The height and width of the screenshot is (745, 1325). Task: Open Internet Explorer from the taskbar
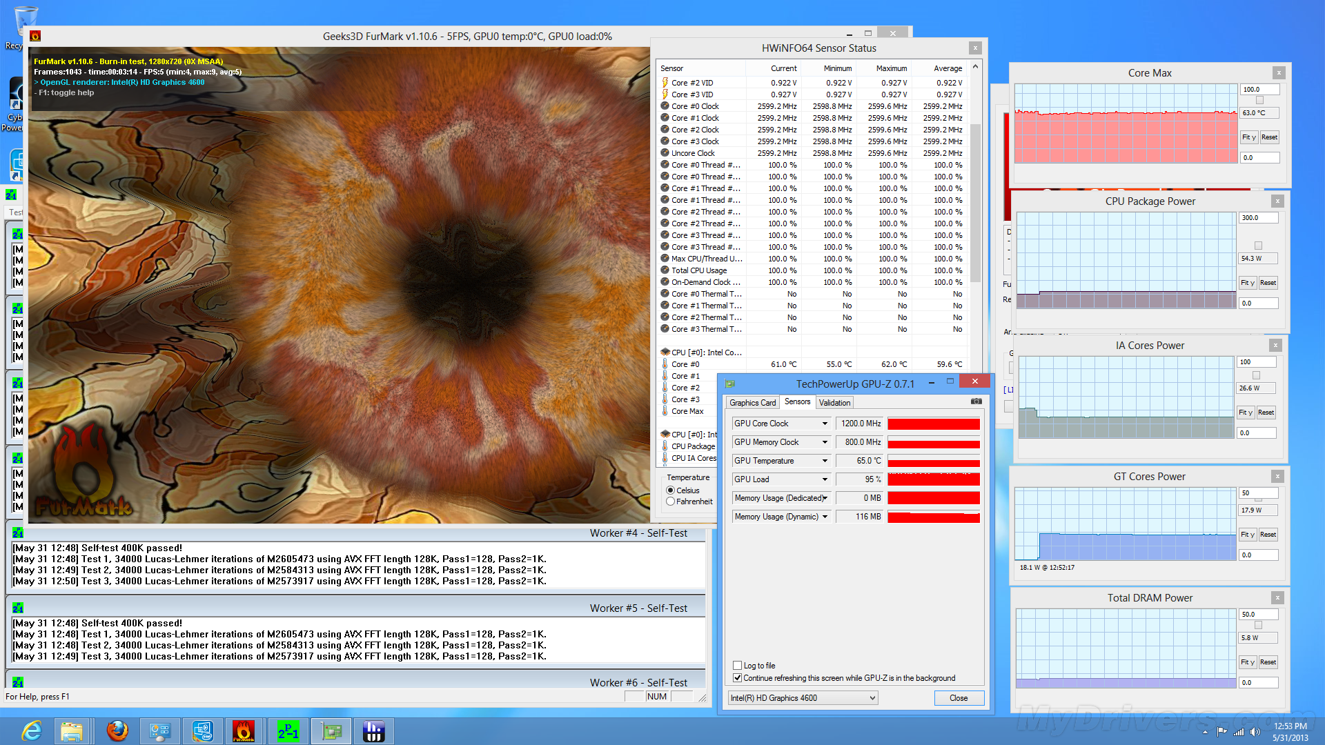click(32, 731)
